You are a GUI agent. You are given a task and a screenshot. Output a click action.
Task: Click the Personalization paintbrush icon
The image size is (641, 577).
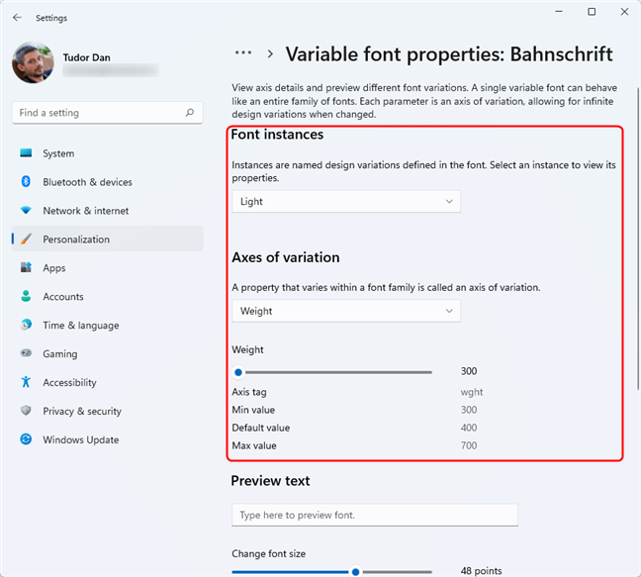pos(26,239)
